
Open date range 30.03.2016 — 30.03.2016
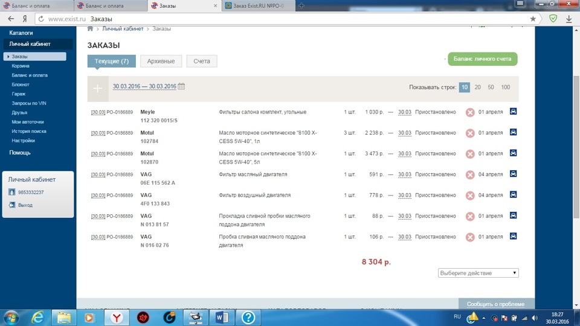click(x=144, y=86)
